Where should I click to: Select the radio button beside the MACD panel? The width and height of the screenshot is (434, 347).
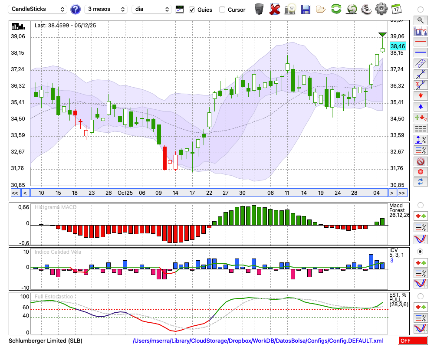[420, 205]
